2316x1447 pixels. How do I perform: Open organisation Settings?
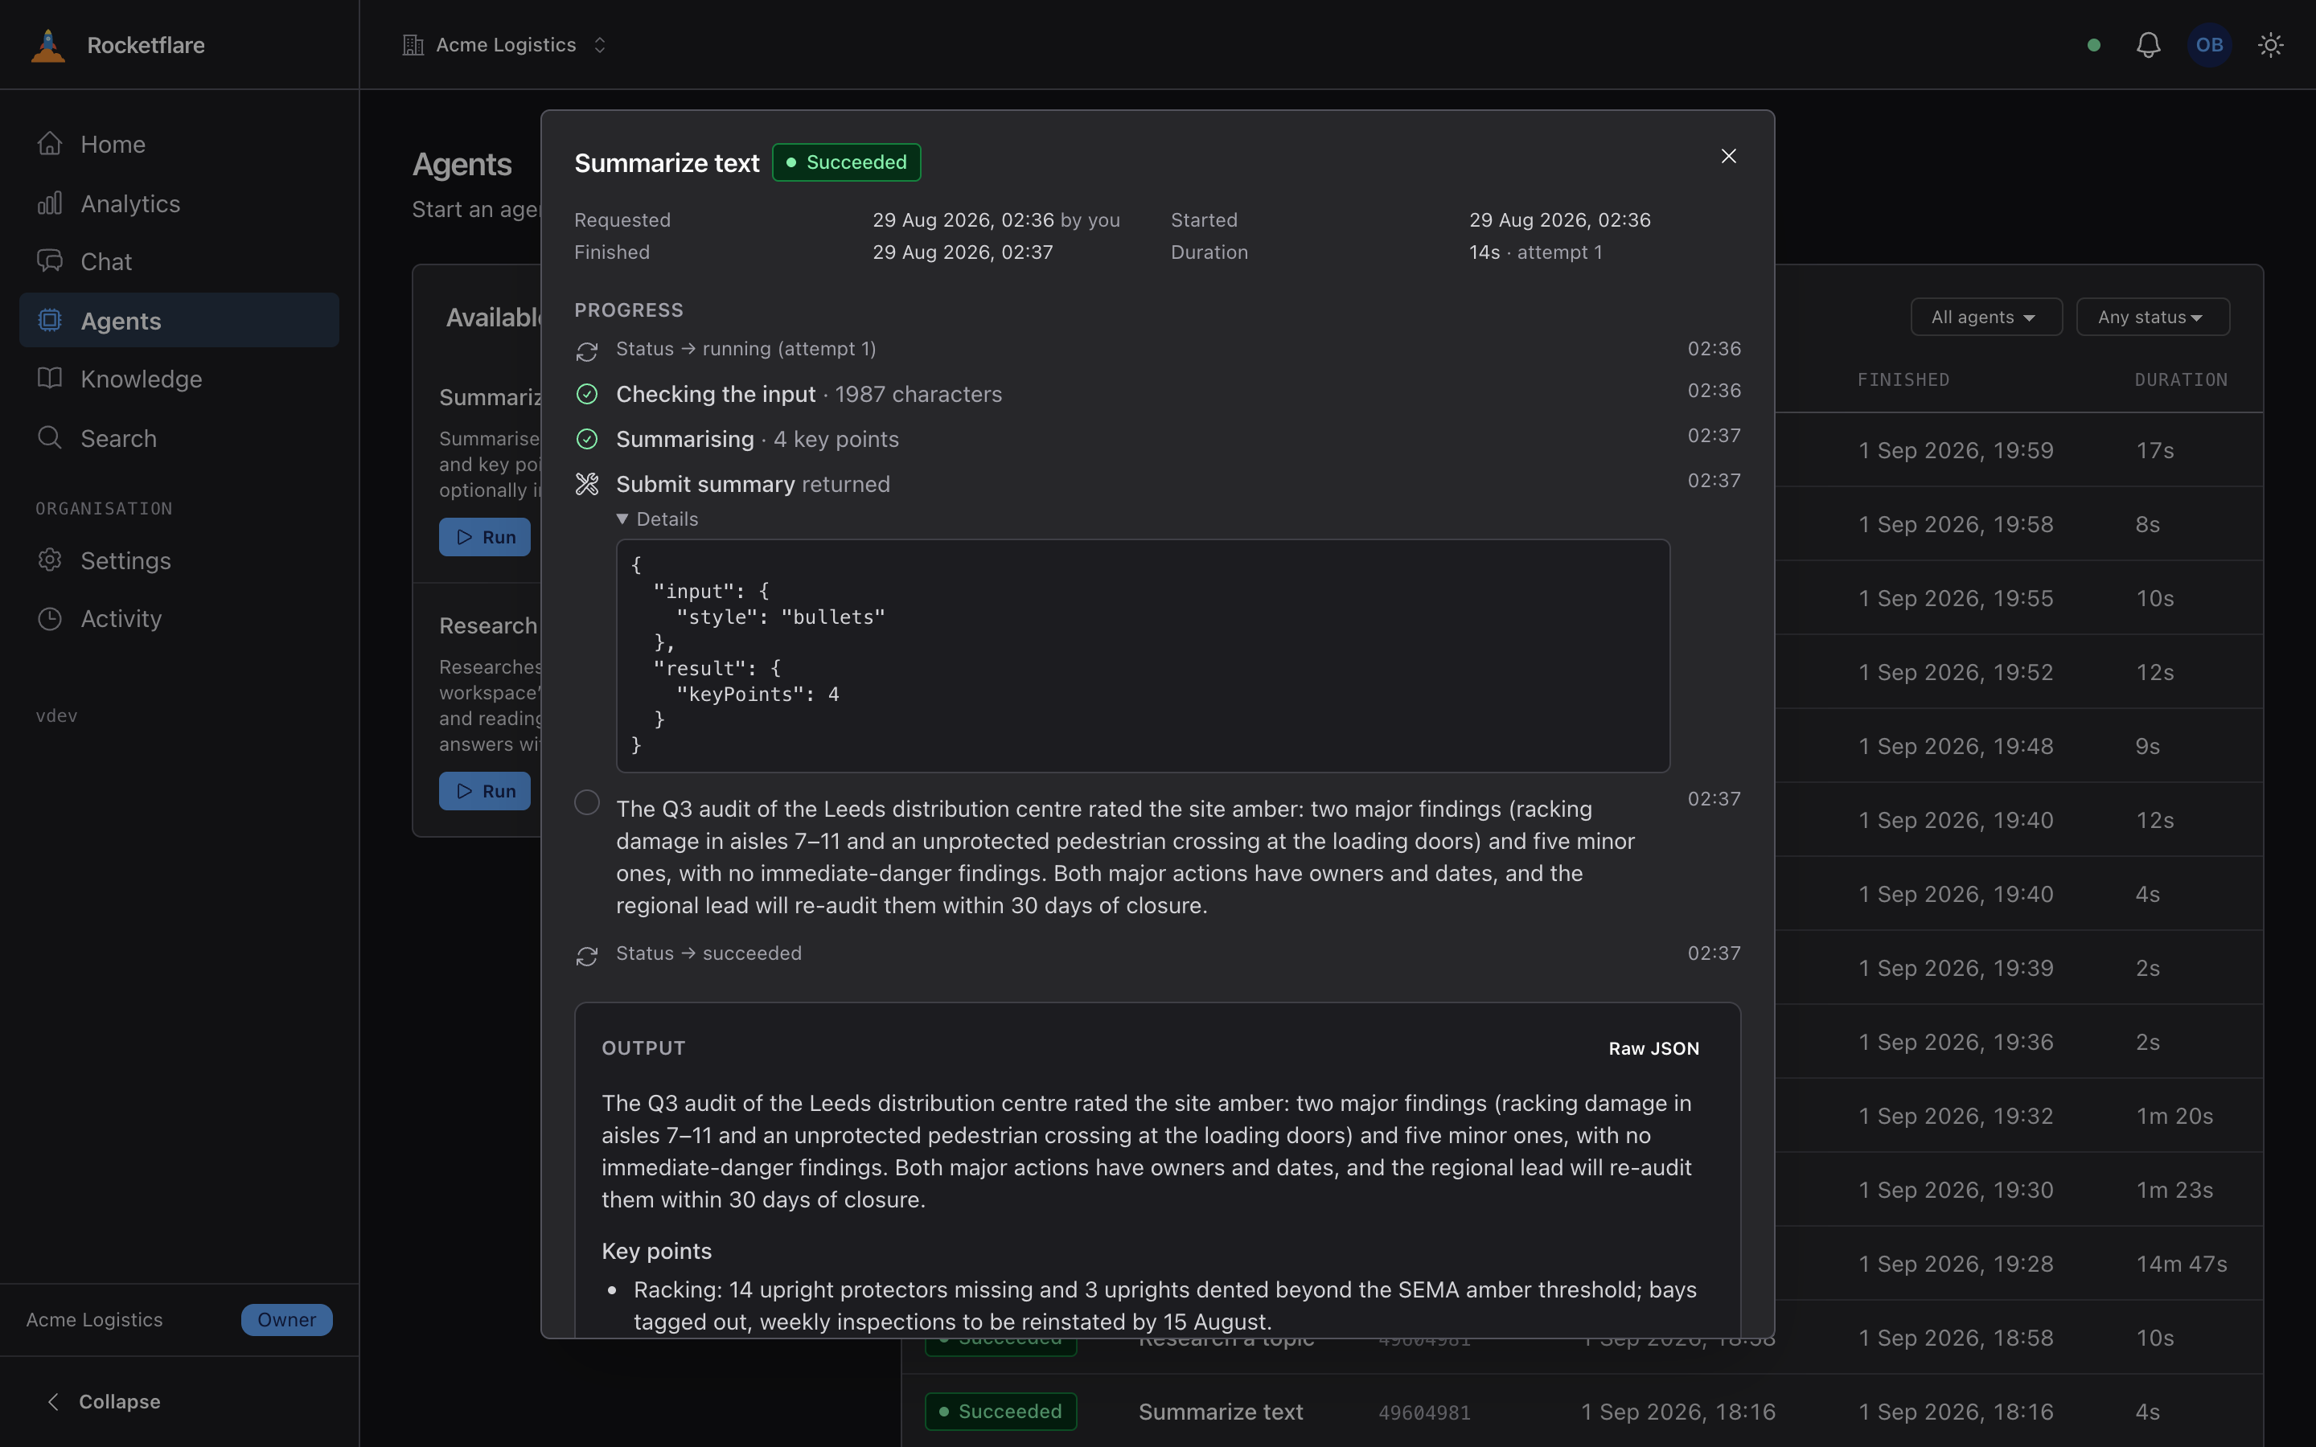click(179, 560)
